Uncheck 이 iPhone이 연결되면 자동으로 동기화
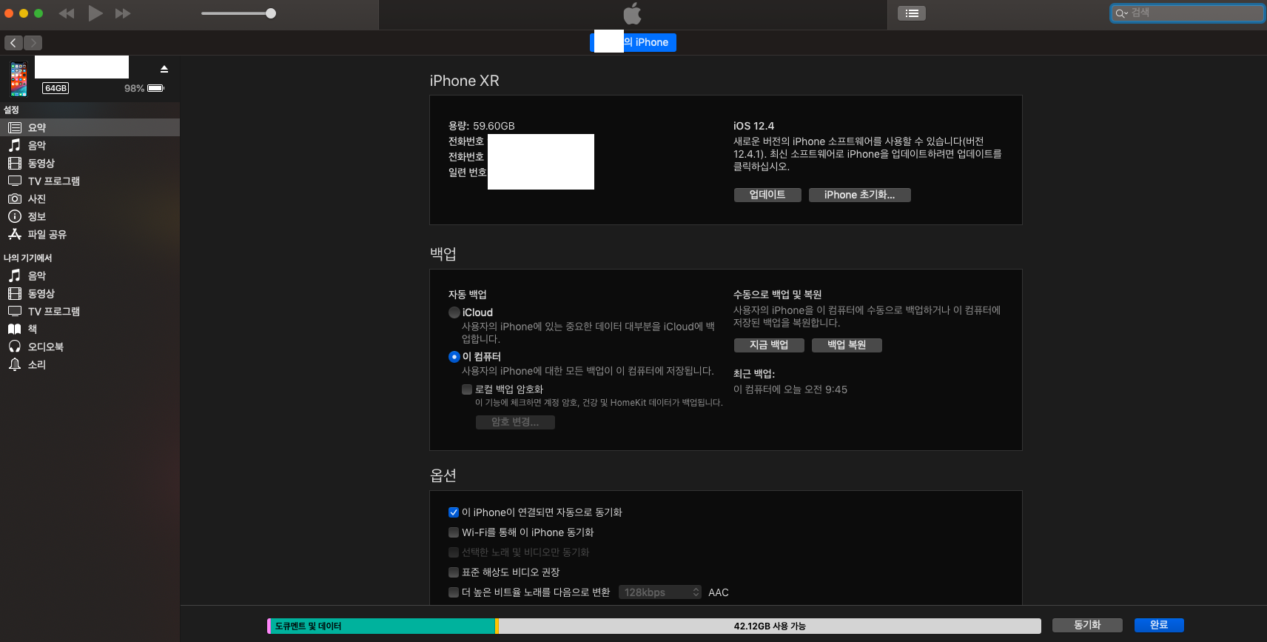 point(454,512)
